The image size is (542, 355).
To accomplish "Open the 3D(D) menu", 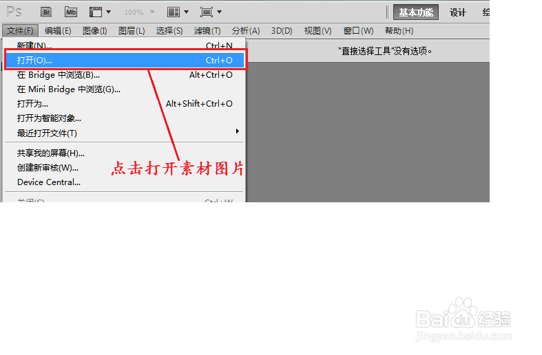I will click(x=282, y=31).
